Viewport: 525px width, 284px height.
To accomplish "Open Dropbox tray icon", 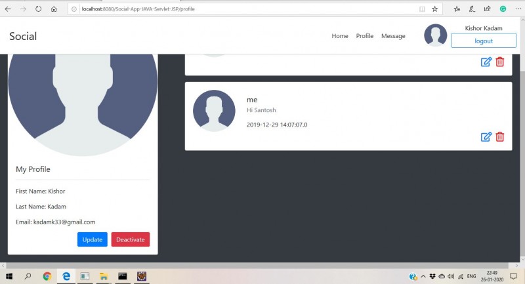I will [x=432, y=276].
